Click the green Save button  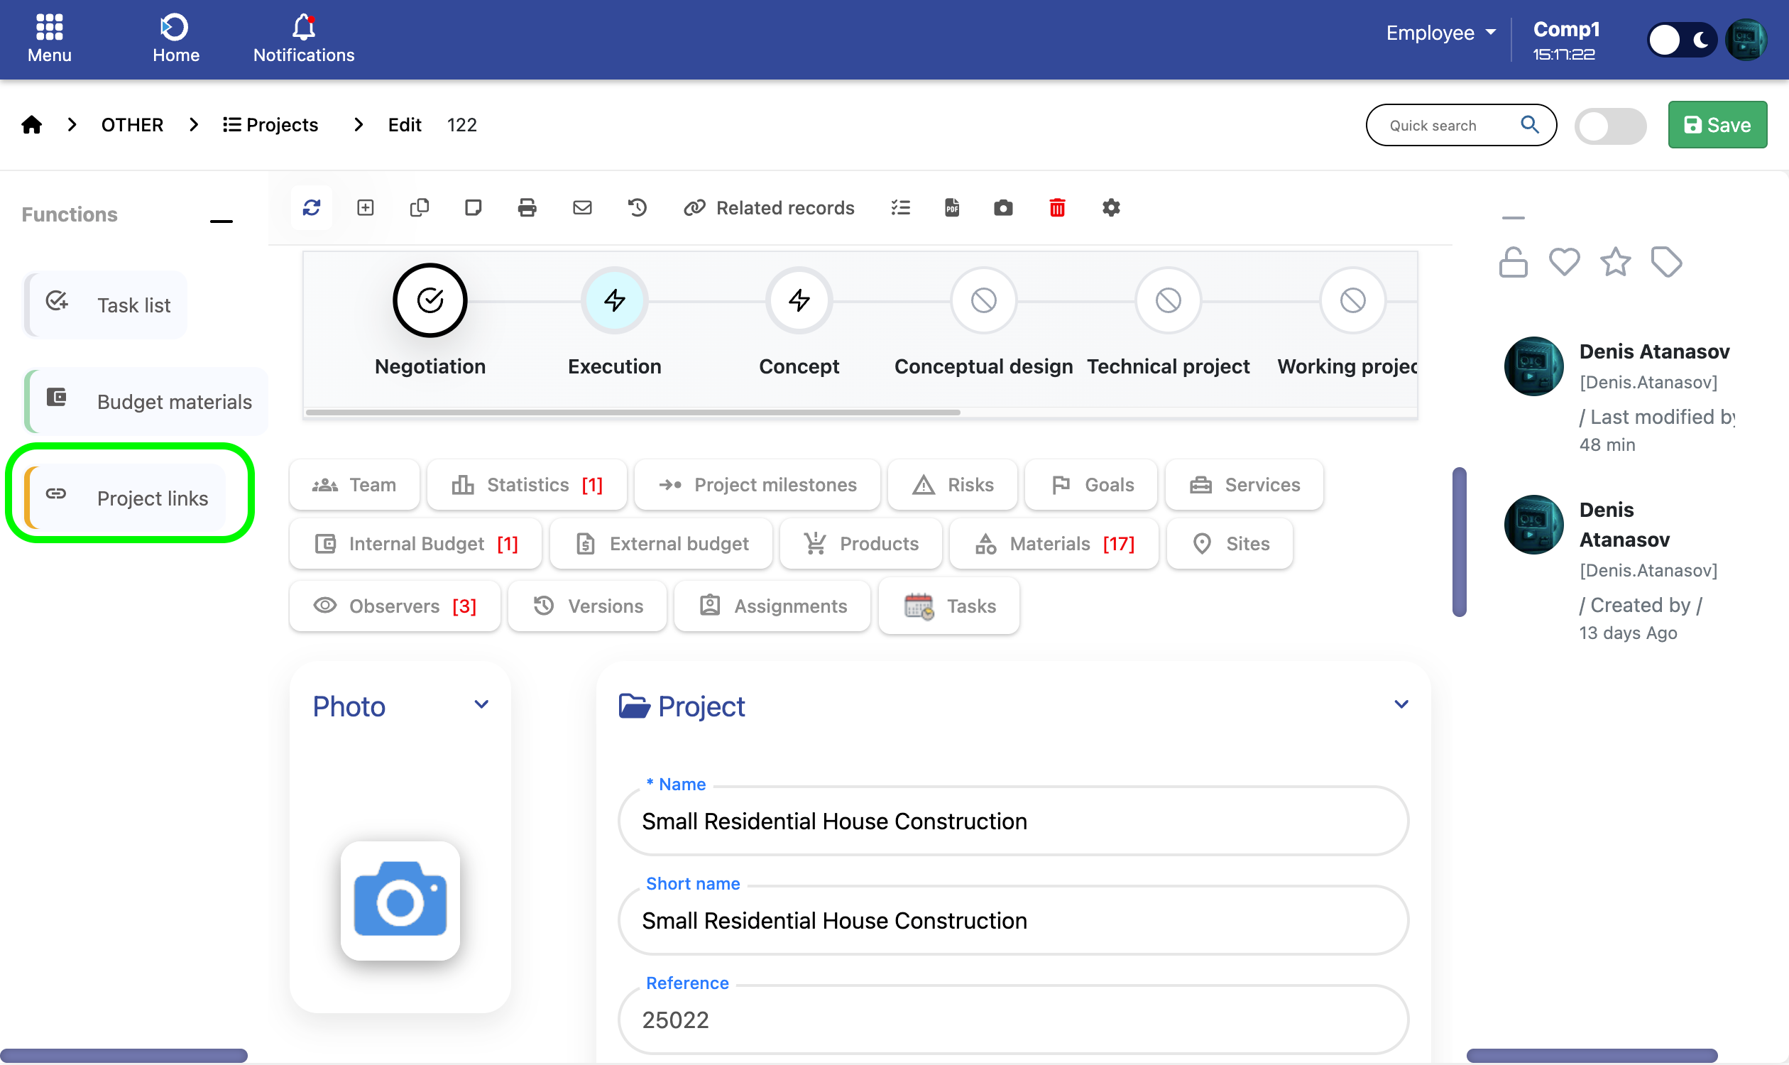pyautogui.click(x=1717, y=125)
